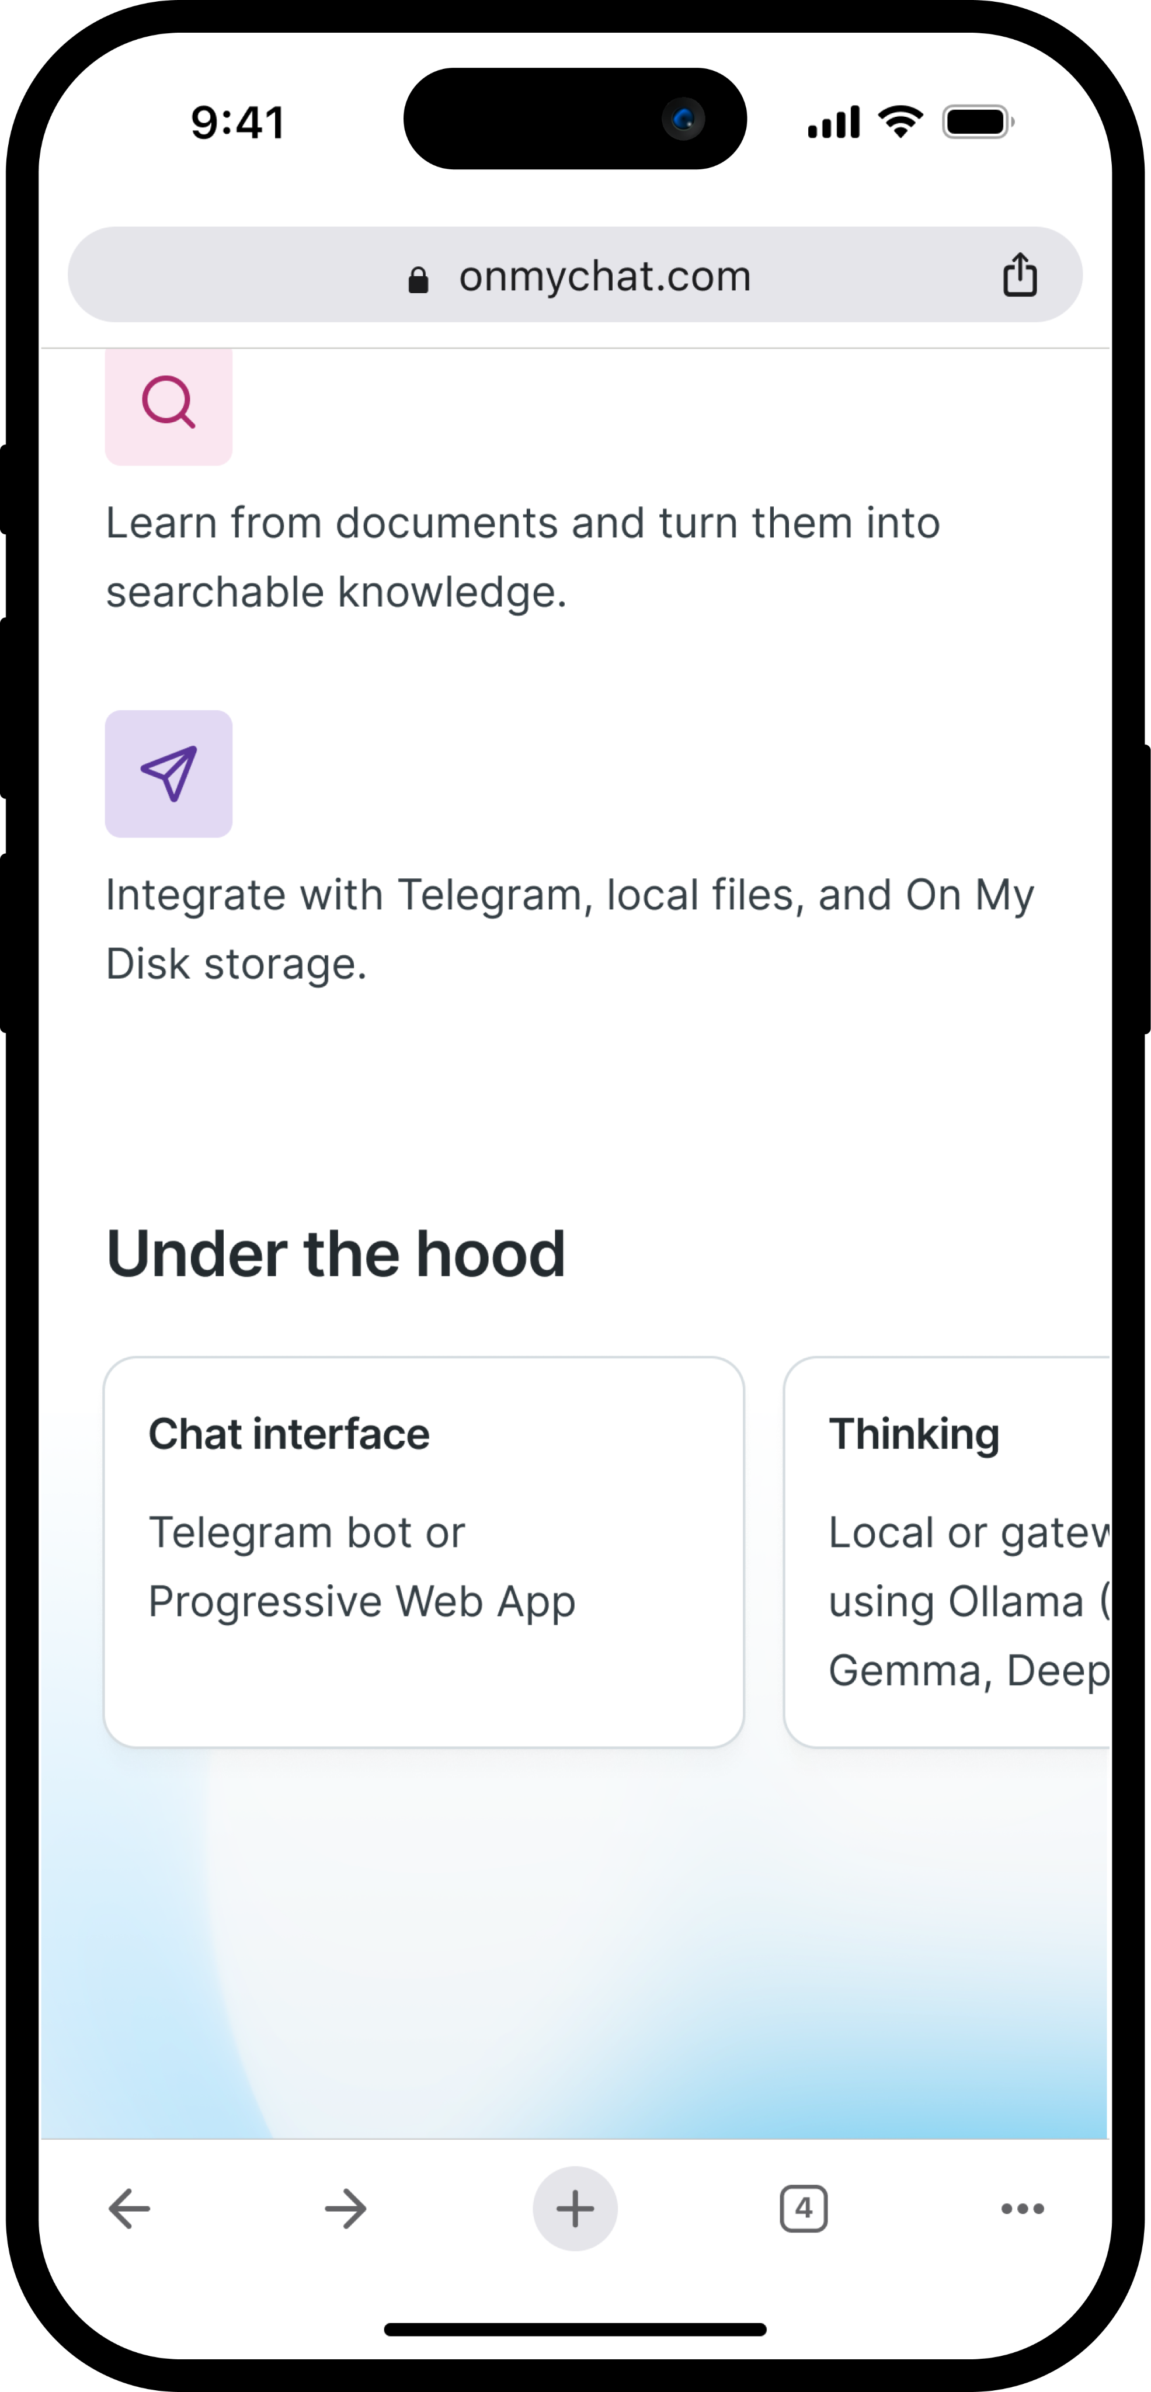This screenshot has width=1151, height=2392.
Task: Go forward with the right arrow
Action: 345,2208
